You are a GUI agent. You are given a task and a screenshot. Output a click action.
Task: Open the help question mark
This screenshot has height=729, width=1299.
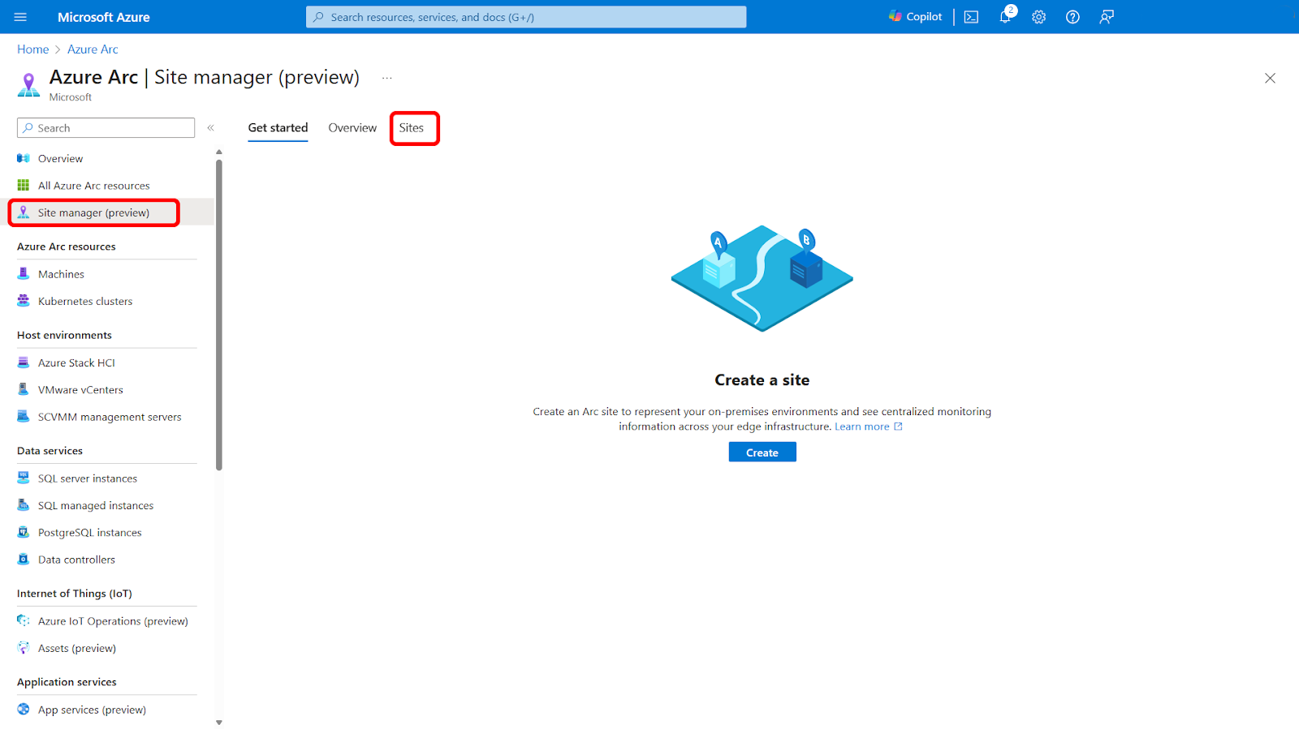[x=1072, y=17]
